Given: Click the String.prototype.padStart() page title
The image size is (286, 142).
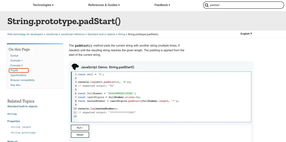Looking at the screenshot, I should pos(64,21).
